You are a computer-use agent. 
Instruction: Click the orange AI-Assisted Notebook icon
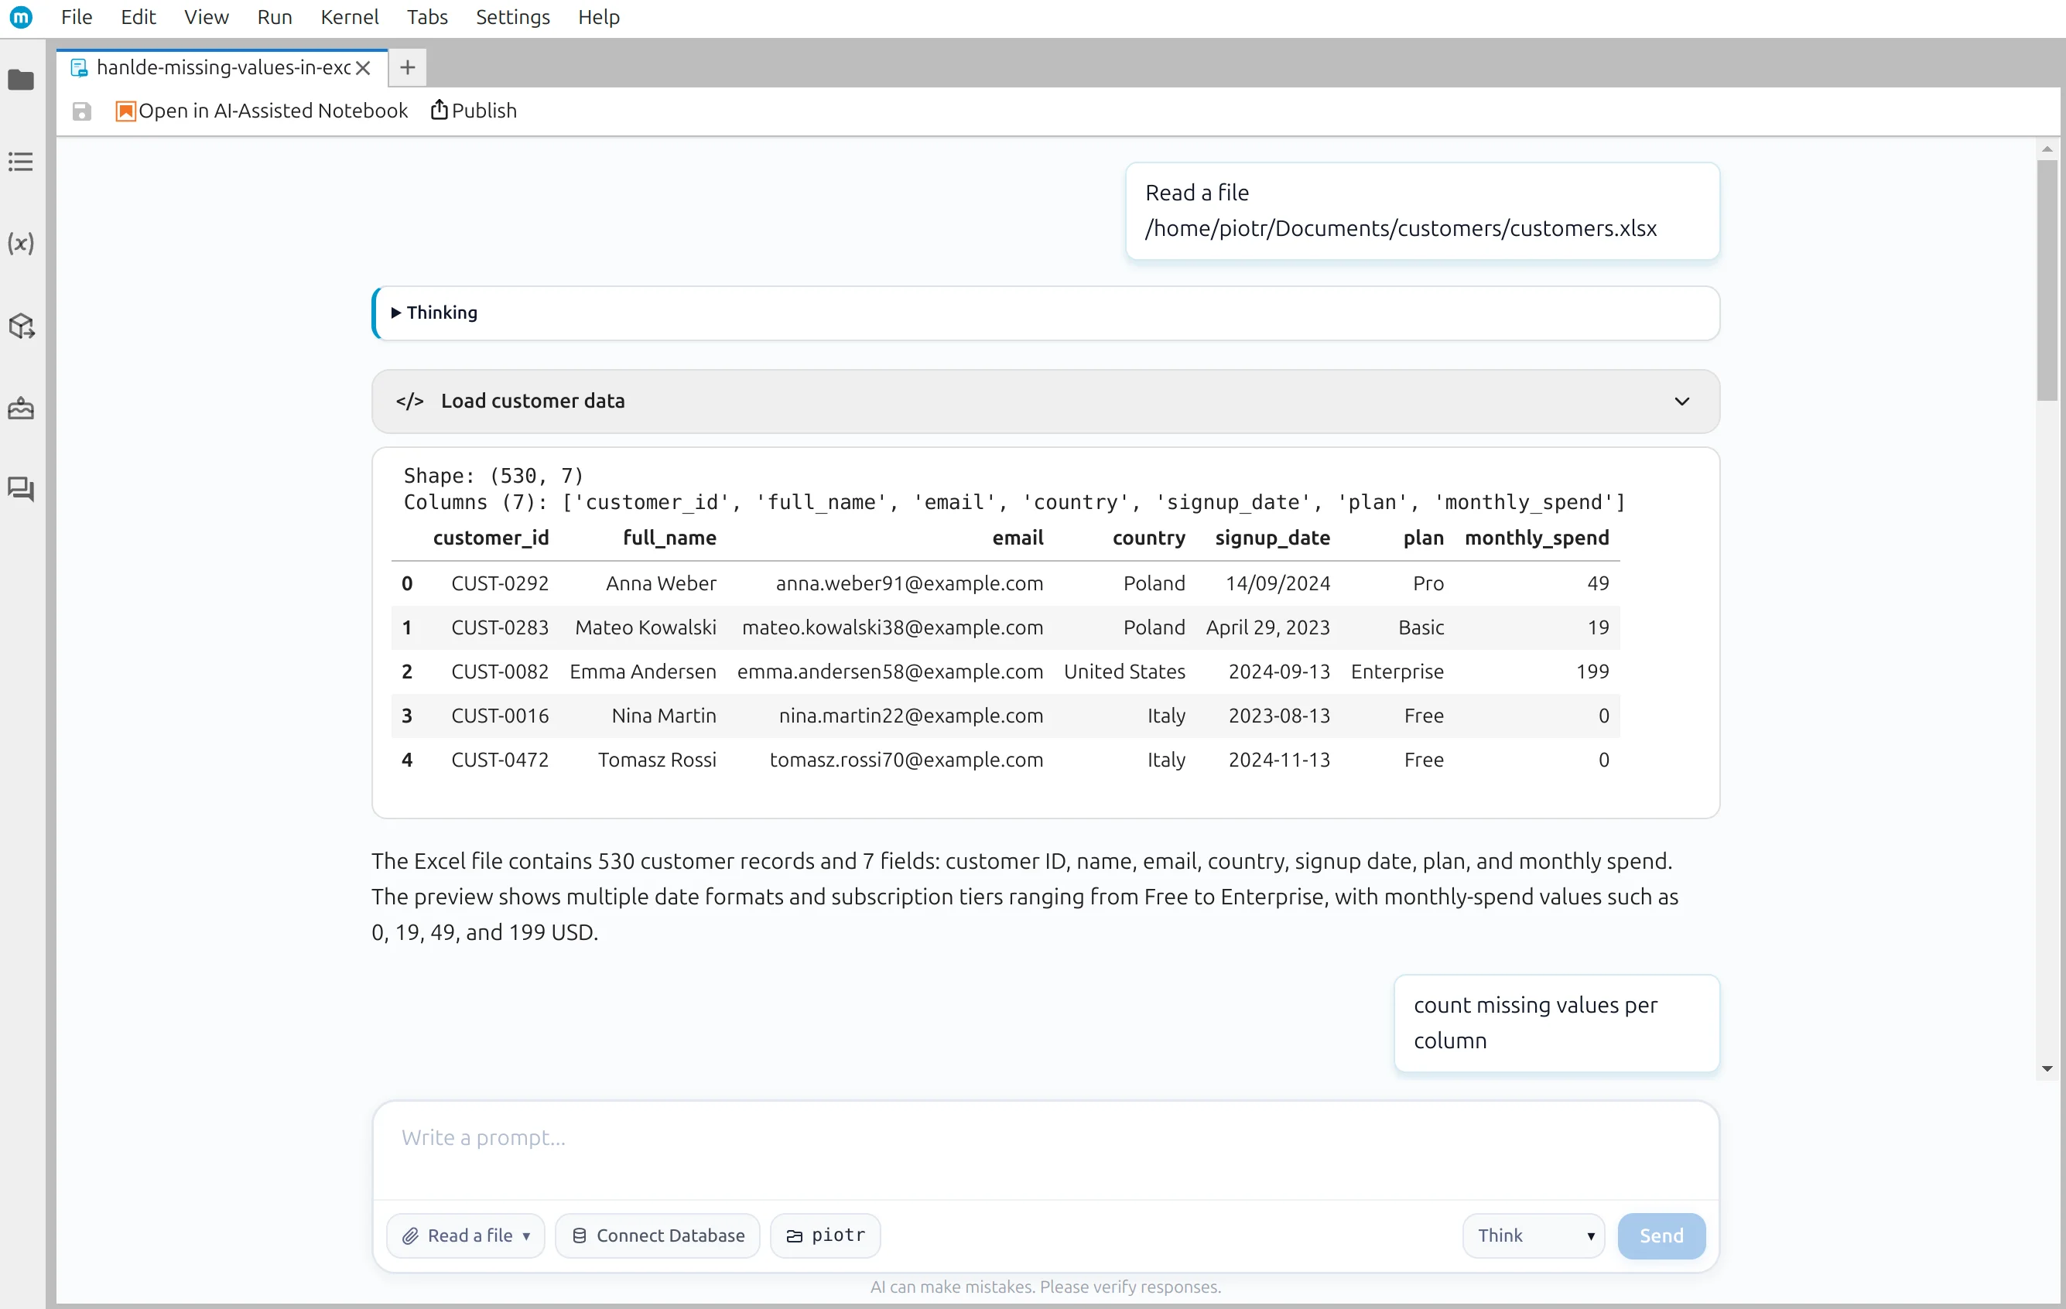(125, 111)
